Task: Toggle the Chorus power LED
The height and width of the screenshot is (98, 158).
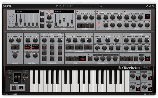Action: click(77, 11)
